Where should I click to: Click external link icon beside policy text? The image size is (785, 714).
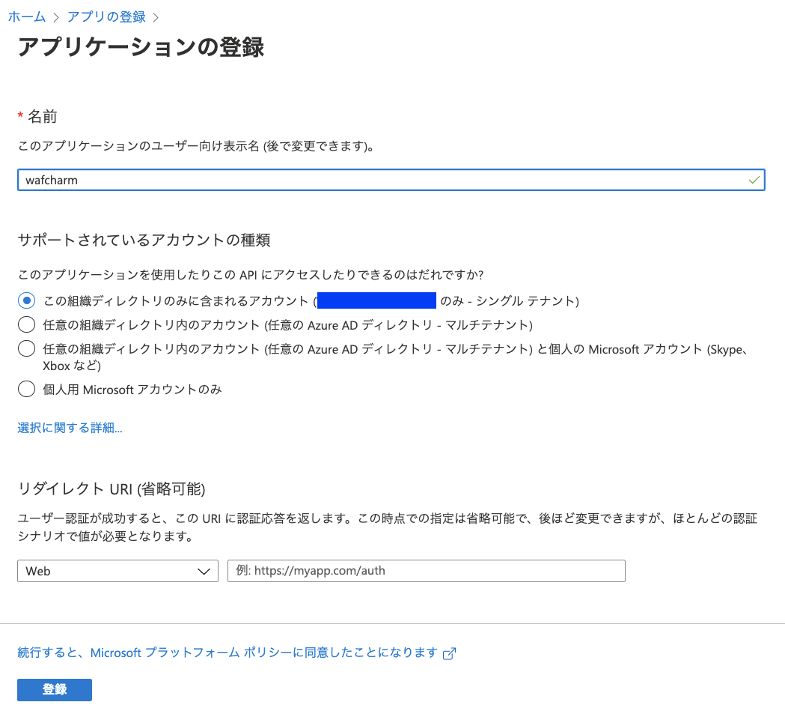point(450,653)
